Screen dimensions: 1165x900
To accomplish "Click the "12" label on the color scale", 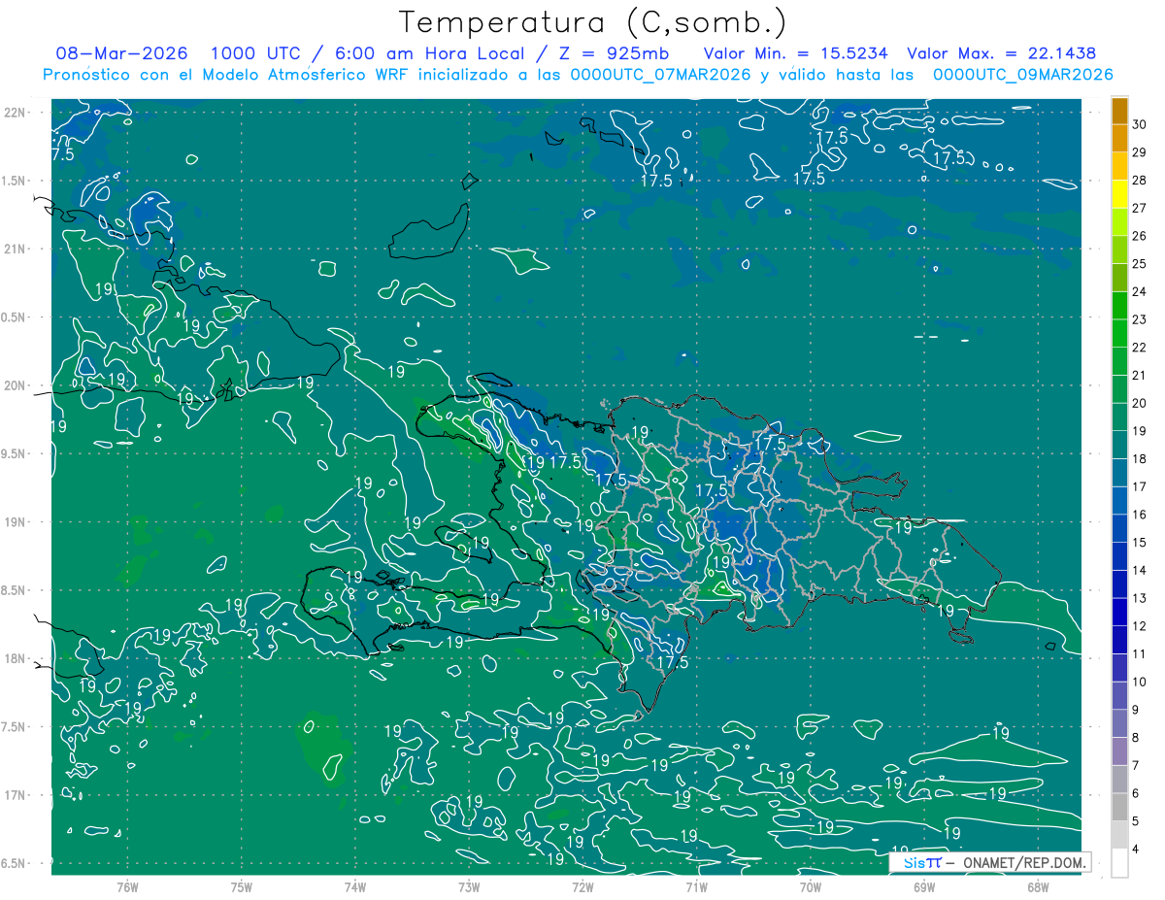I will (x=1140, y=626).
